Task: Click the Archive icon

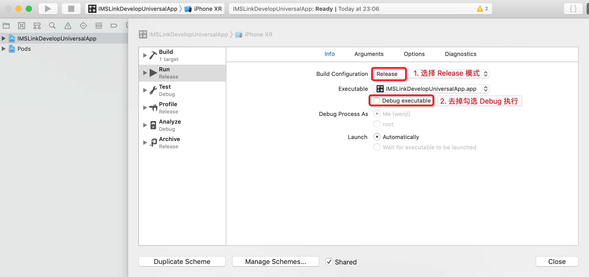Action: point(153,143)
